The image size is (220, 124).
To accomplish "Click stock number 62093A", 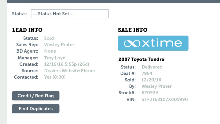I will pyautogui.click(x=150, y=93).
